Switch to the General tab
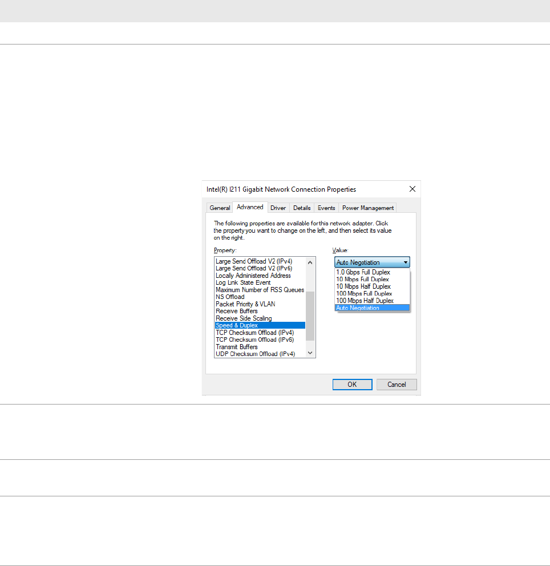550x566 pixels. pos(220,208)
